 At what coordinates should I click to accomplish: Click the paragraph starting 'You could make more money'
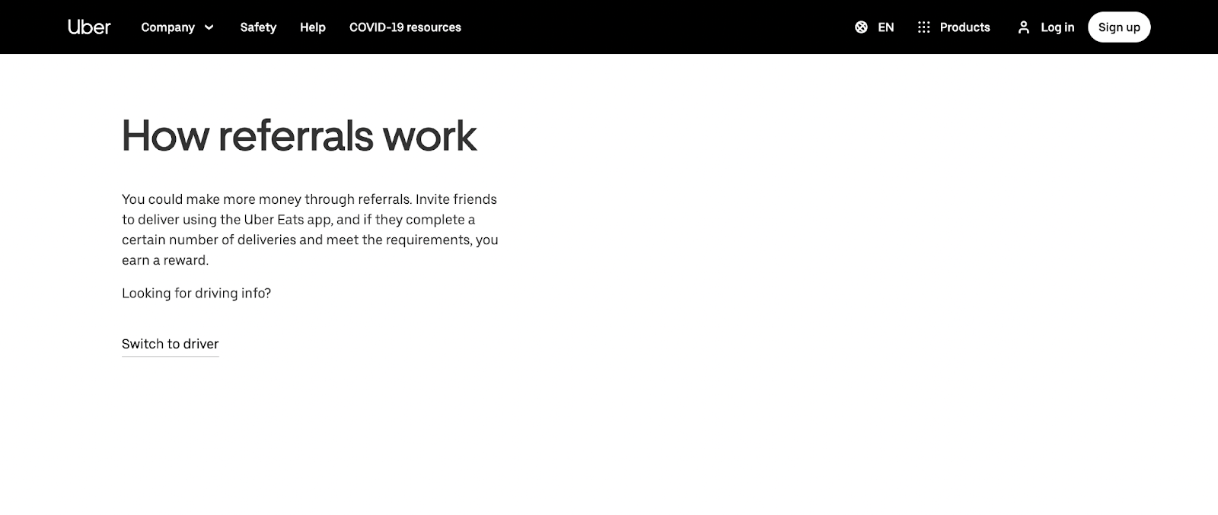click(x=310, y=230)
